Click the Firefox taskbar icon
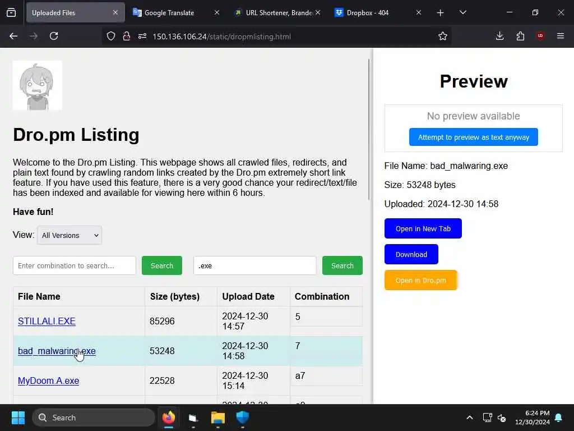This screenshot has width=574, height=431. [168, 418]
